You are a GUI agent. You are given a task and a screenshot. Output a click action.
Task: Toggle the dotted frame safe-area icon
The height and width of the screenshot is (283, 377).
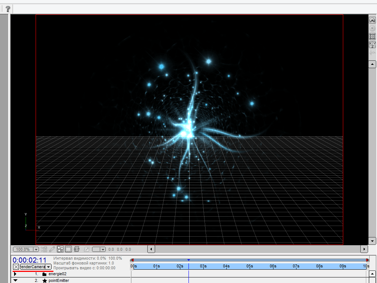pyautogui.click(x=69, y=249)
